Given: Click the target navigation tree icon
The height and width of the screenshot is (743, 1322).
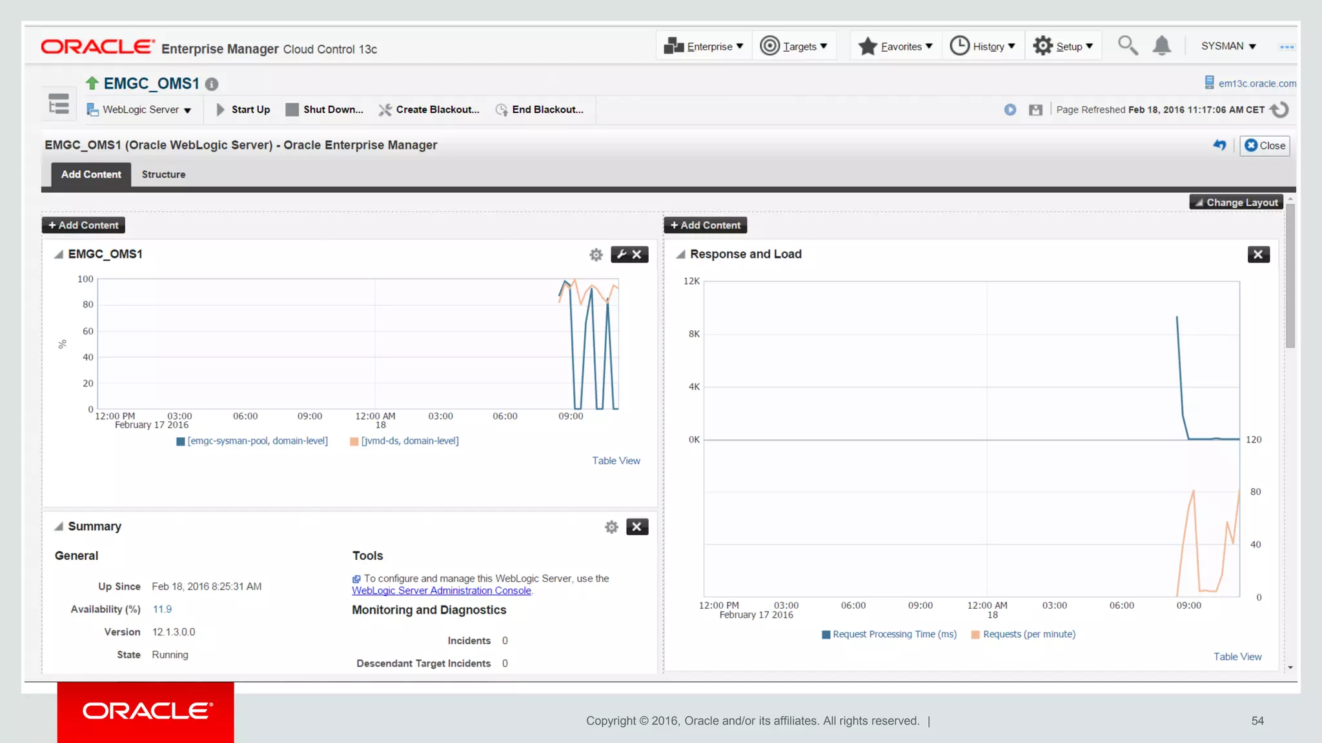Looking at the screenshot, I should coord(59,104).
